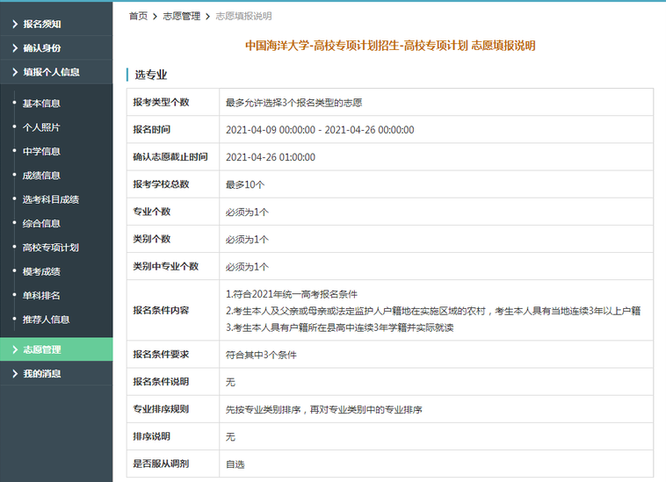Click the 确认志愿截止时间 label
Screen dimensions: 666x482
click(170, 157)
